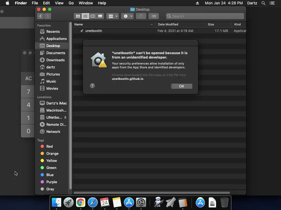Open the View menu
The height and width of the screenshot is (210, 281).
click(59, 3)
